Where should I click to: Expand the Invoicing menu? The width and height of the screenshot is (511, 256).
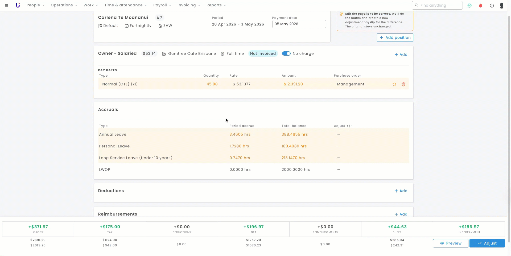(189, 5)
